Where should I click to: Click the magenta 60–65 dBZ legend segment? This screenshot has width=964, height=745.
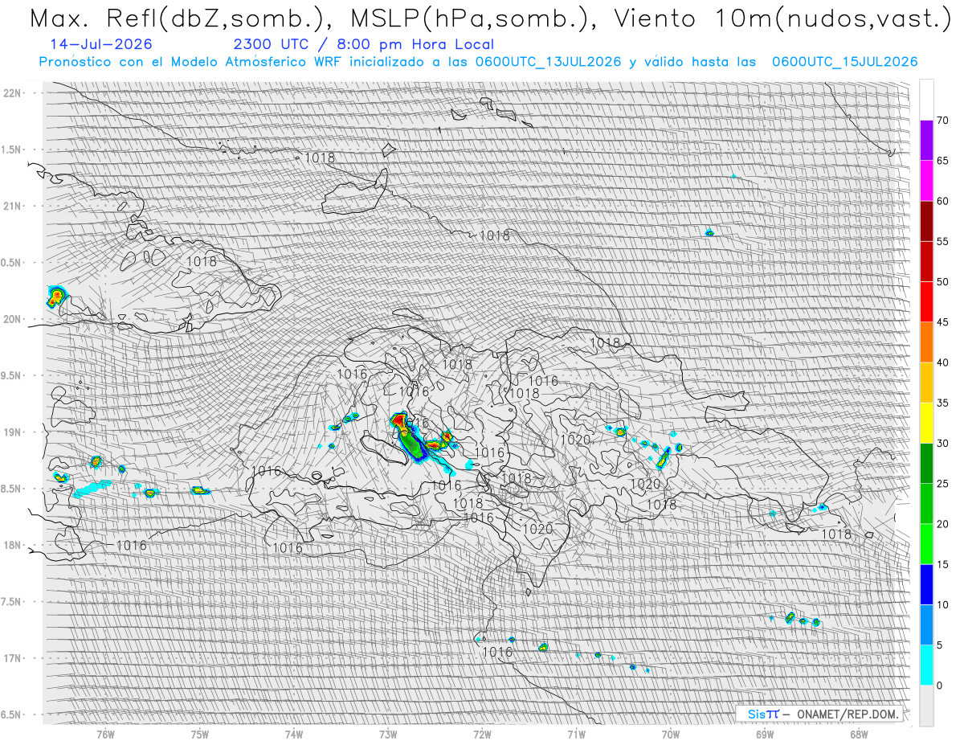pos(926,181)
